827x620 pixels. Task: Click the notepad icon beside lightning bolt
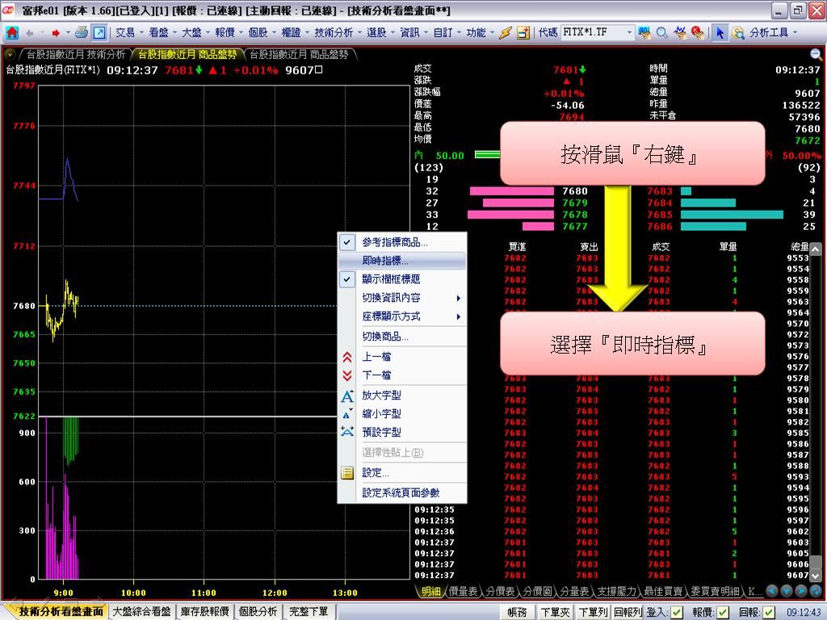pos(523,32)
